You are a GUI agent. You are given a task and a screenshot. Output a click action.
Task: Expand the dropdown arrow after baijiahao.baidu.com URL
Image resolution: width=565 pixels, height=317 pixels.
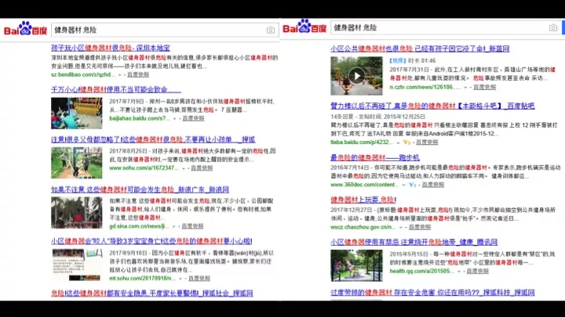point(175,119)
